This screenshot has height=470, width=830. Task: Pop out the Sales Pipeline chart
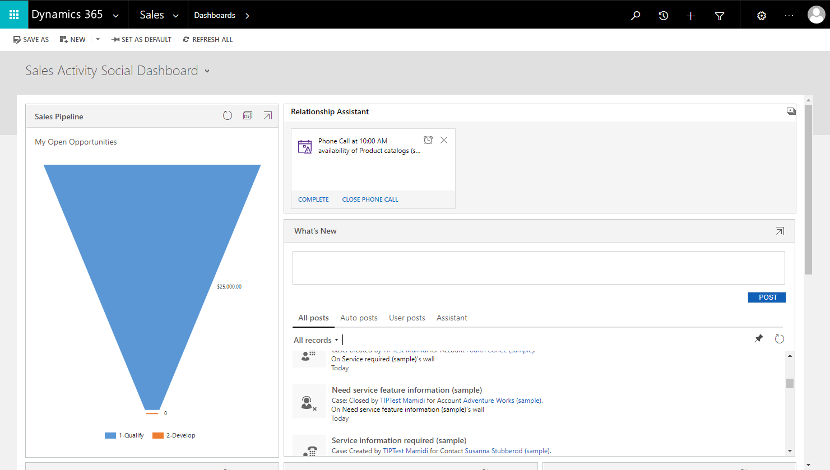[x=268, y=115]
